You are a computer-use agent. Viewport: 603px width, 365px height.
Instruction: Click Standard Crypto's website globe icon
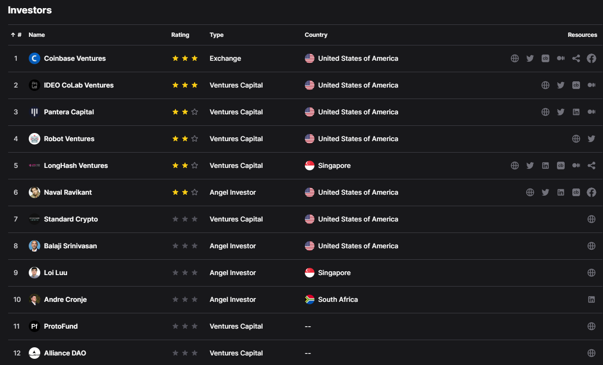point(591,219)
